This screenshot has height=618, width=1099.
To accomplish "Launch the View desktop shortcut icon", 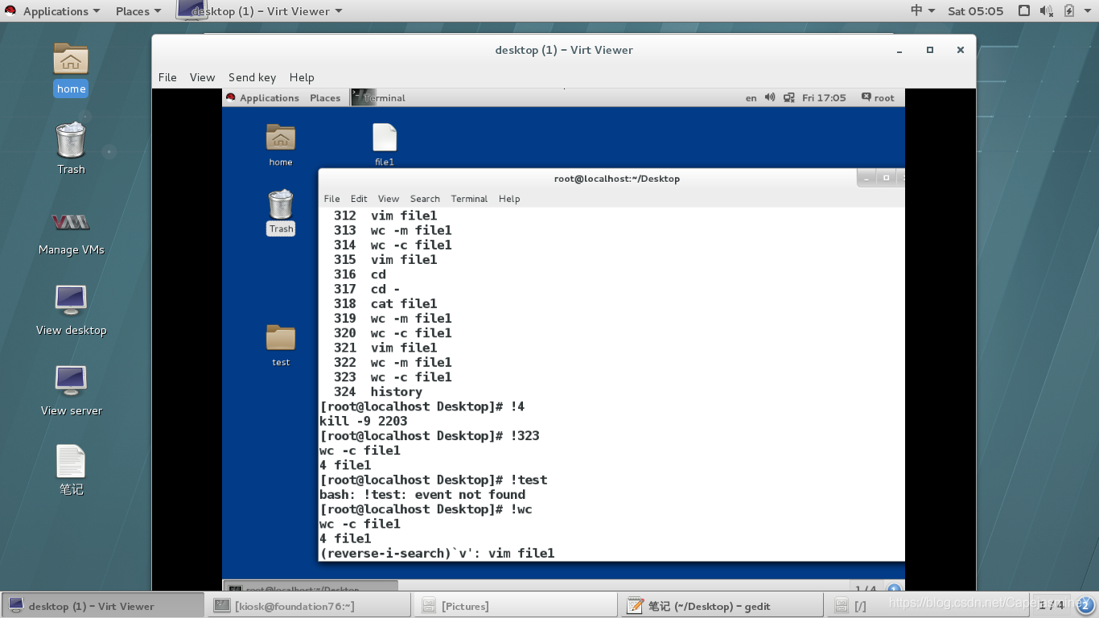I will coord(71,300).
